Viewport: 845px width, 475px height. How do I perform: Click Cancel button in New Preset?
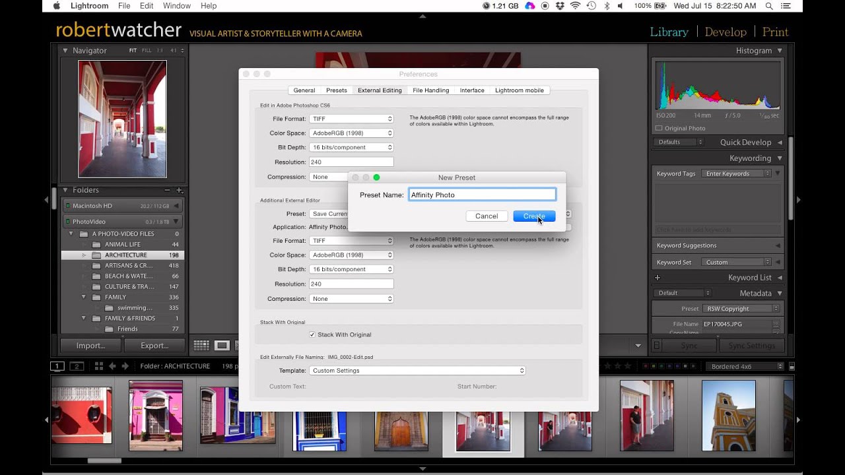coord(487,216)
